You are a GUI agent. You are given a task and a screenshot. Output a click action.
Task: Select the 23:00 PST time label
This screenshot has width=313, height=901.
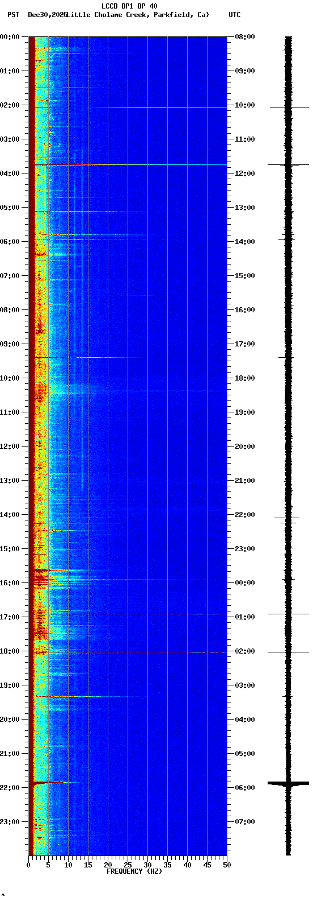coord(10,822)
